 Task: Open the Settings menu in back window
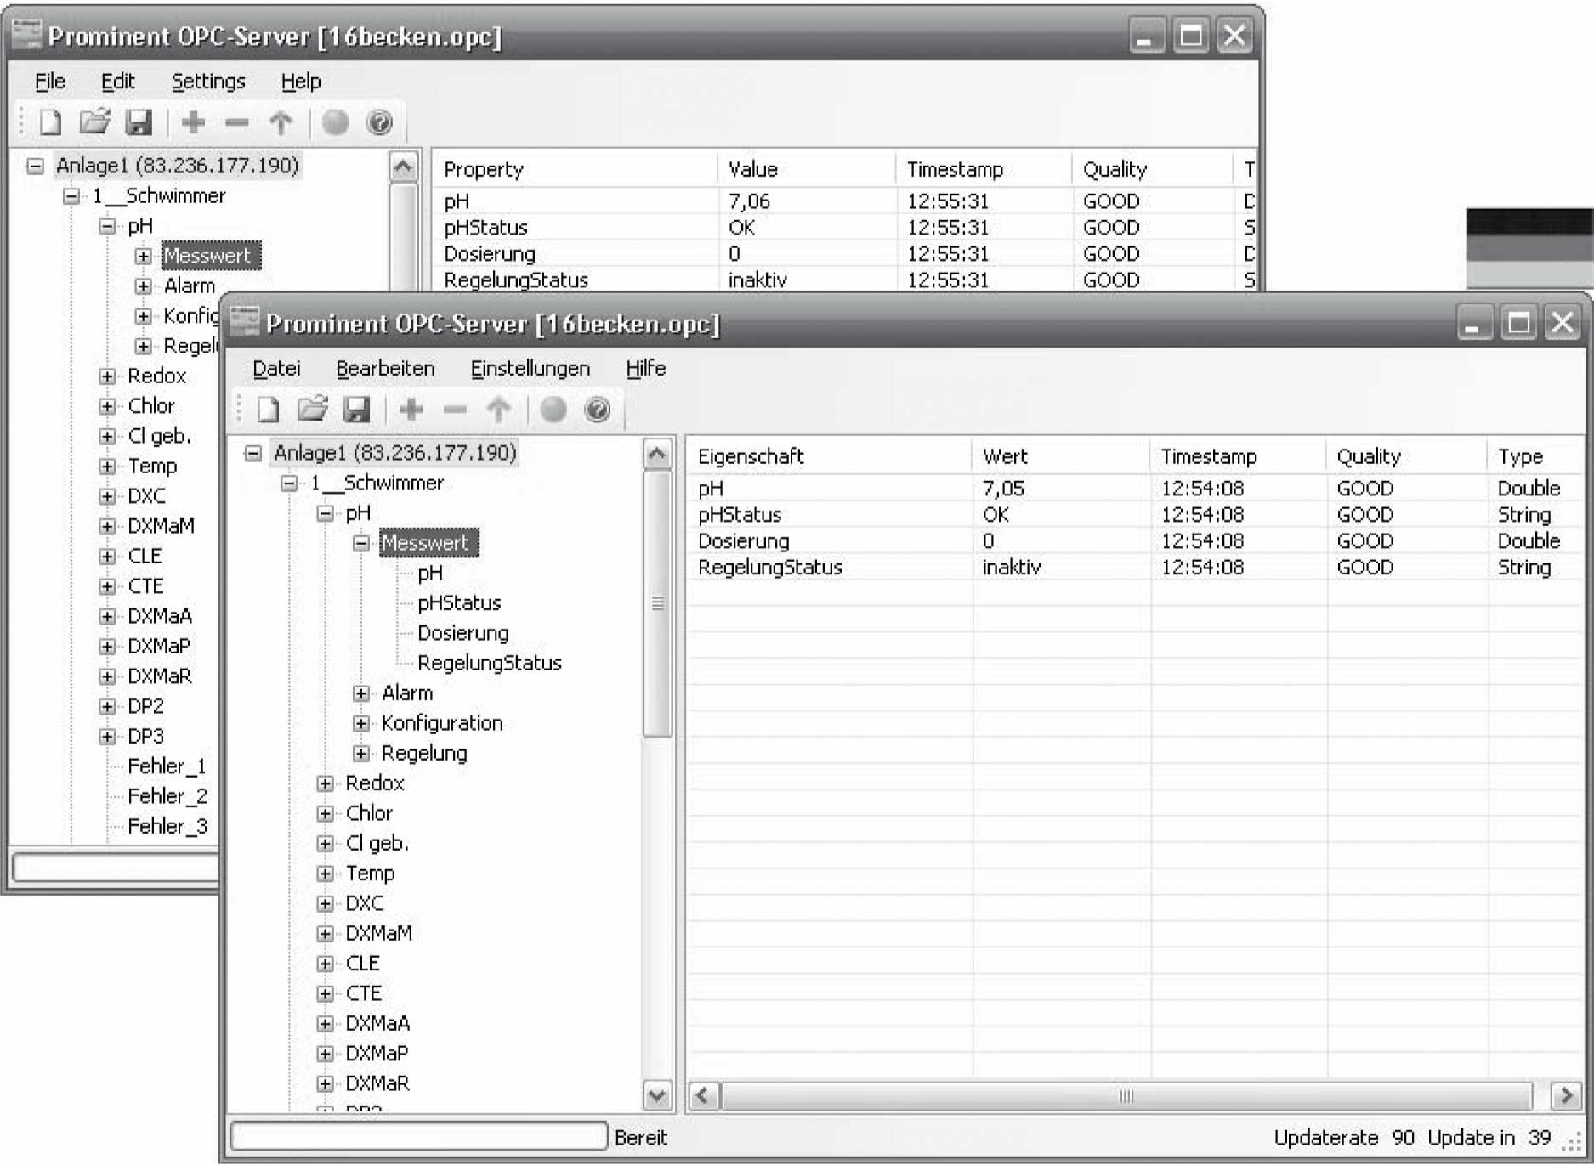point(208,81)
